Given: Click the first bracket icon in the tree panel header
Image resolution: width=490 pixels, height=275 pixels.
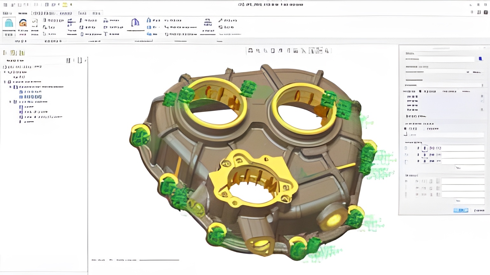Looking at the screenshot, I should tap(68, 60).
